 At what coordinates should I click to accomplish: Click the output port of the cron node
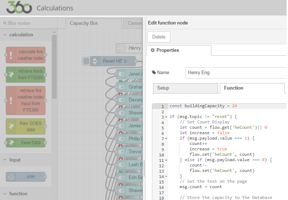pos(45,177)
